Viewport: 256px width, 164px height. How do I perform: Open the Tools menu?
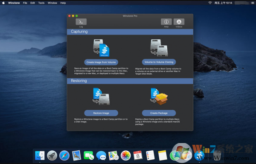click(41, 3)
